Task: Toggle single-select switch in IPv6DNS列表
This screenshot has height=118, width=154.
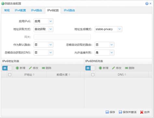Action: pos(90,68)
